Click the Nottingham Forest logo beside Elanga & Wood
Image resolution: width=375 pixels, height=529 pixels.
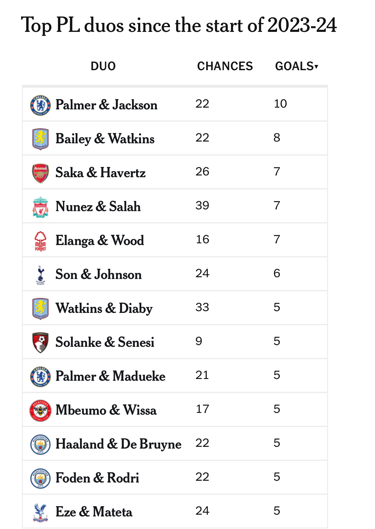pos(40,241)
